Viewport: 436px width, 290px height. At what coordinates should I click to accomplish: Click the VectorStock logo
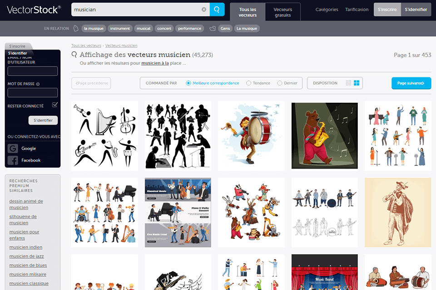[x=32, y=10]
